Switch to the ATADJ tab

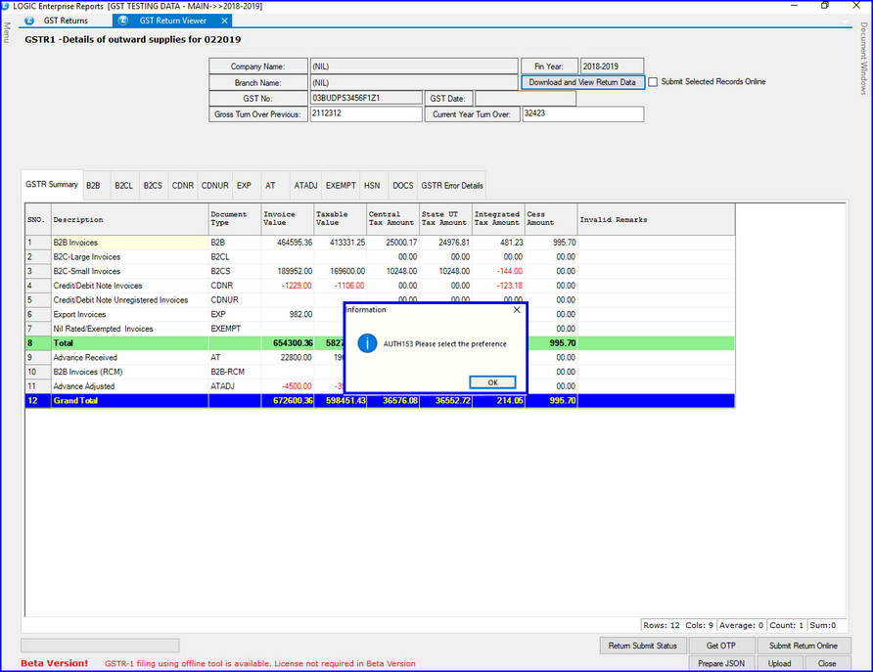tap(305, 186)
